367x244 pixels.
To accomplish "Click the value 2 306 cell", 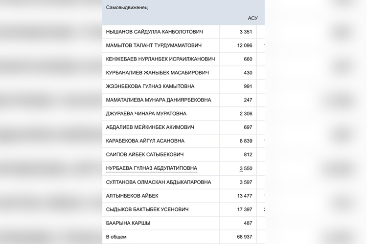I will [245, 114].
